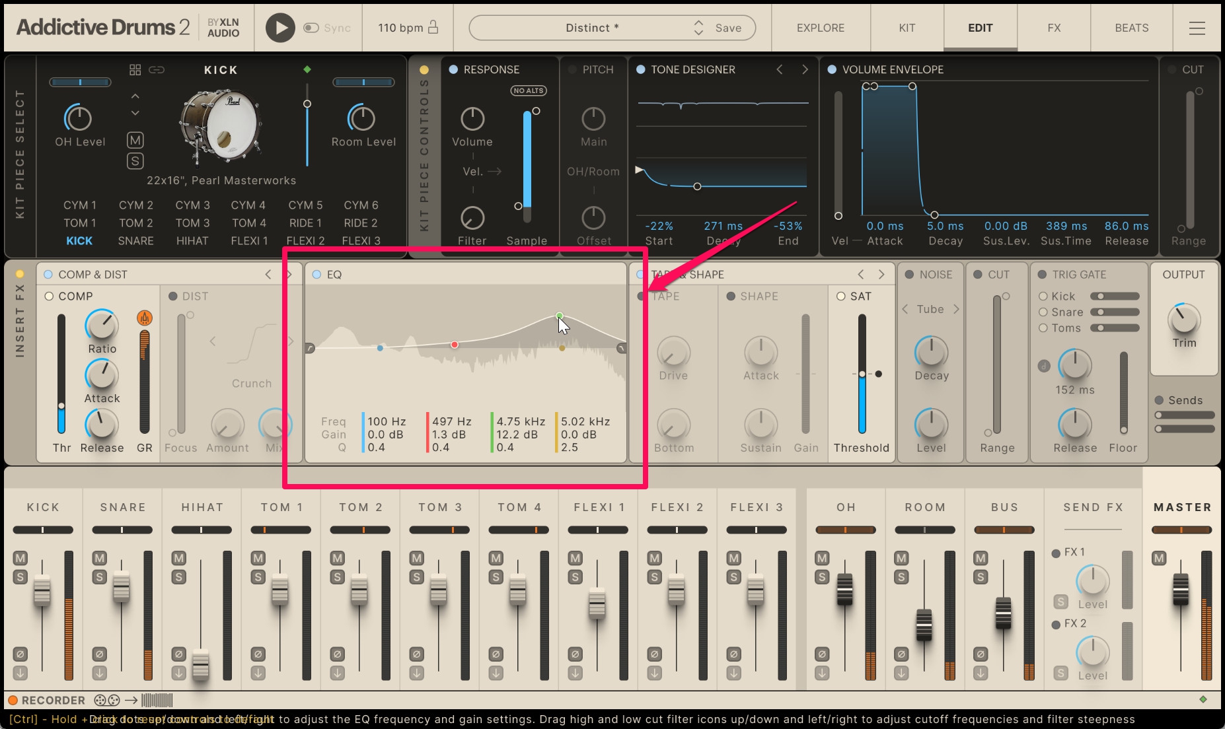Solo the FX 1 send
This screenshot has width=1225, height=729.
click(1060, 602)
